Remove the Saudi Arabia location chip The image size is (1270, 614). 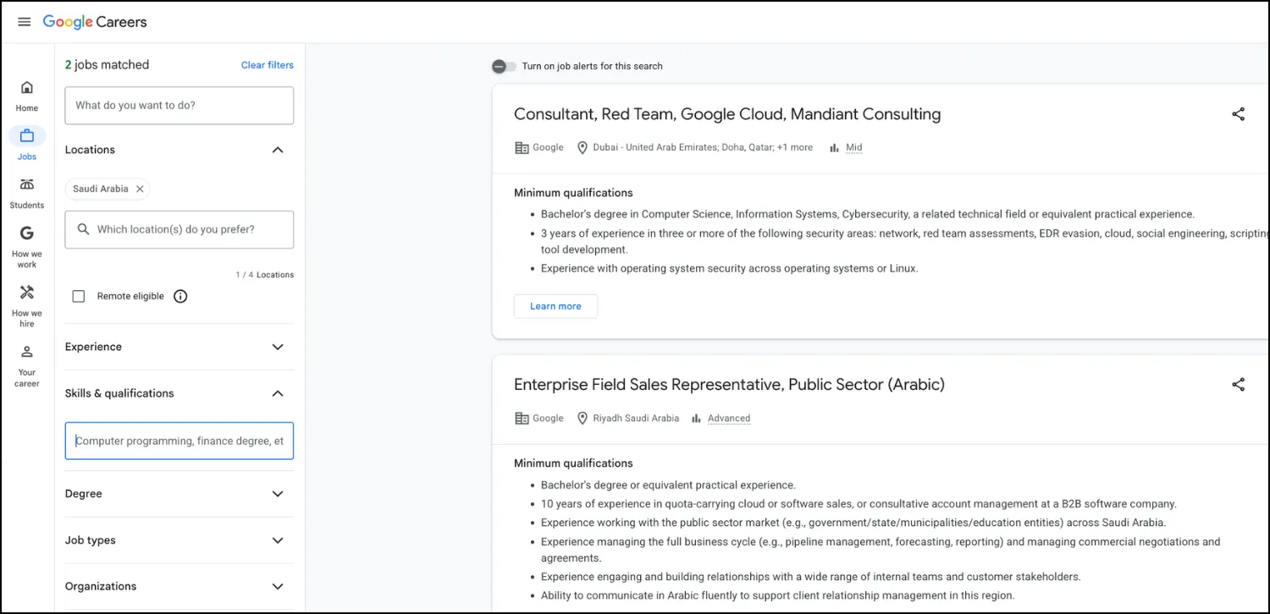(140, 189)
